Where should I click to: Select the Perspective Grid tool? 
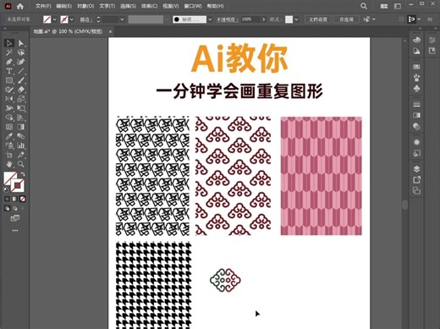(x=21, y=118)
